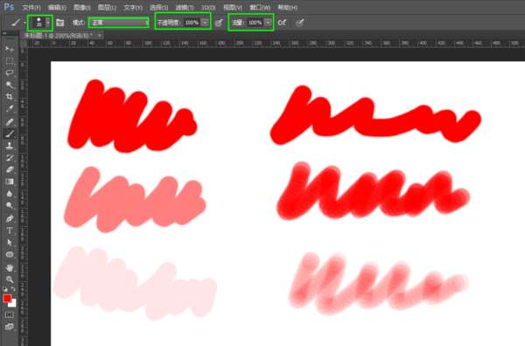Open the 帮助 (Help) menu

point(288,7)
